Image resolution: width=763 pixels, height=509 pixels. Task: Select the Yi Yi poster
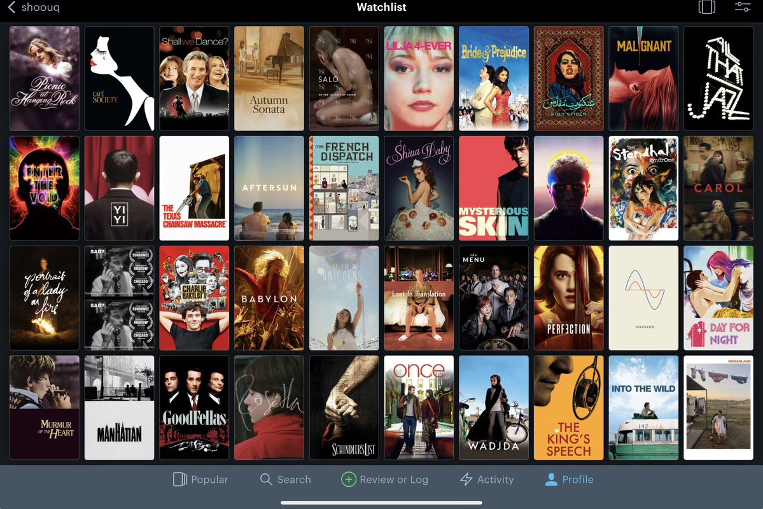coord(119,188)
